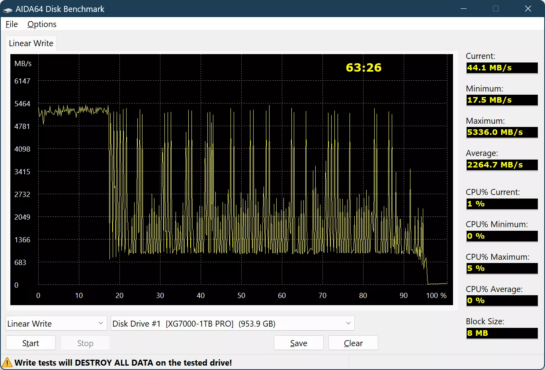This screenshot has width=545, height=370.
Task: Click the Block Size value 8 MB
Action: (502, 333)
